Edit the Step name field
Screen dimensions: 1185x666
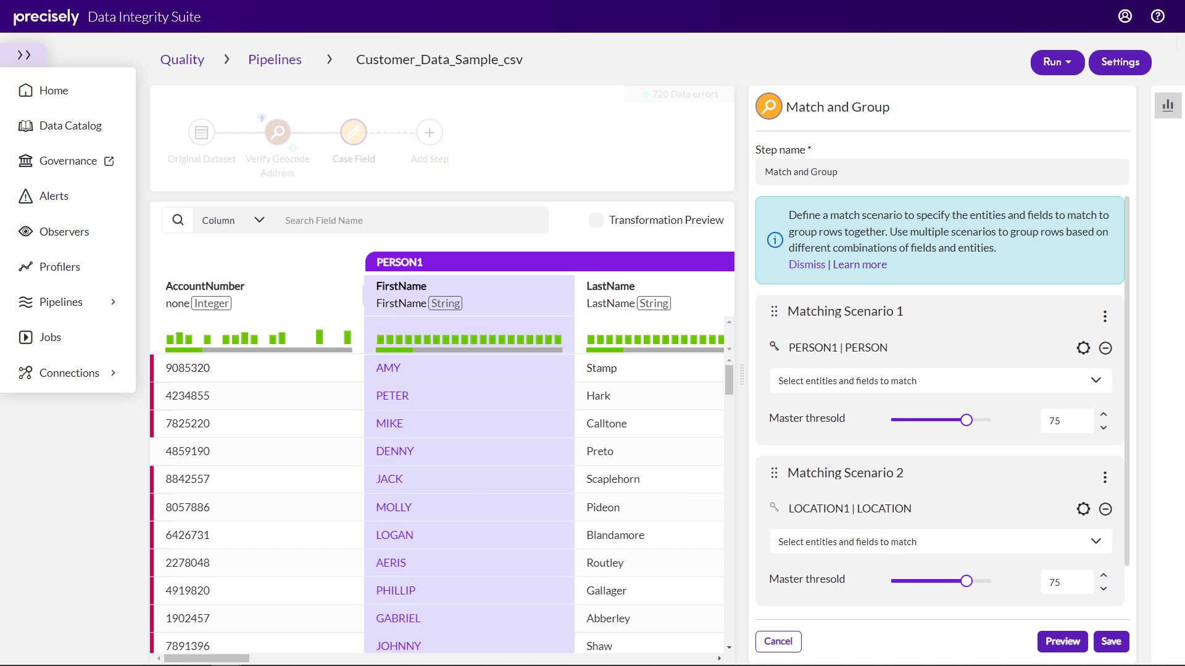coord(942,172)
